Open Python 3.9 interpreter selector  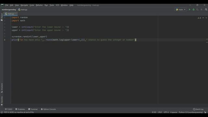click(191, 112)
